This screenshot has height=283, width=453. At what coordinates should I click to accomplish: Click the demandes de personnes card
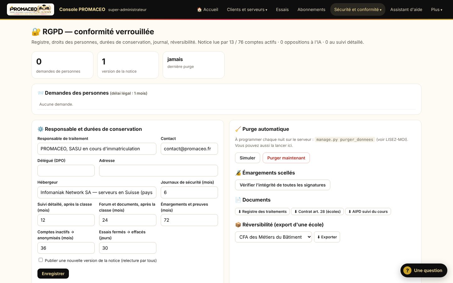pyautogui.click(x=62, y=65)
